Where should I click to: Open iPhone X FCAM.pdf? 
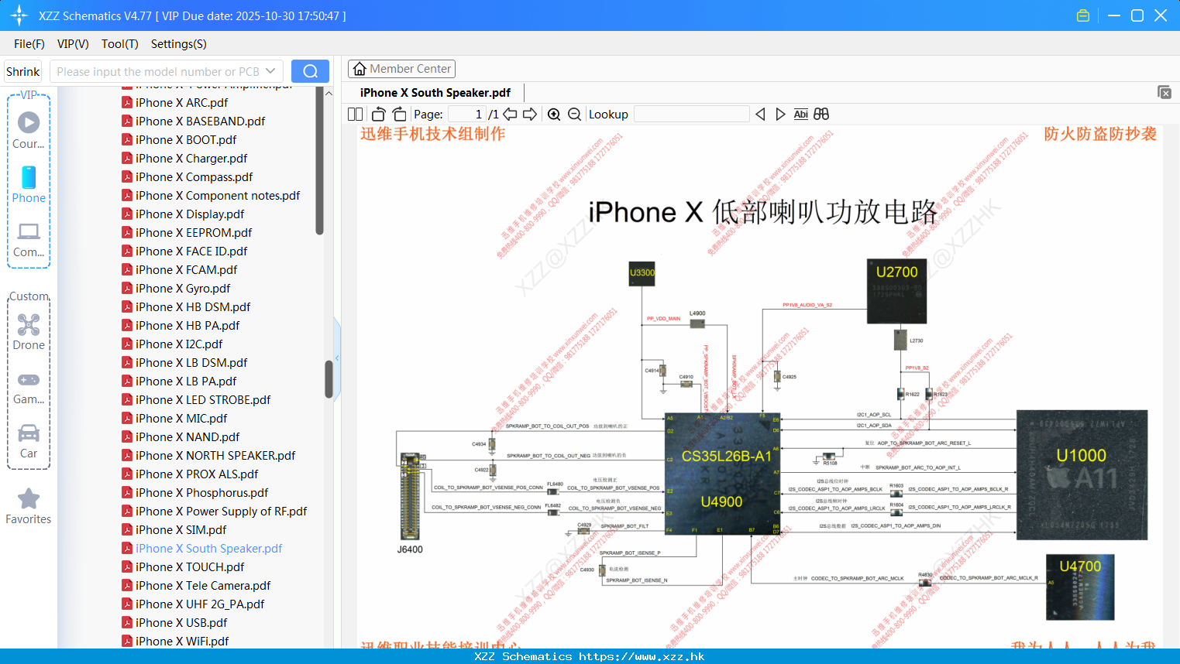(186, 269)
